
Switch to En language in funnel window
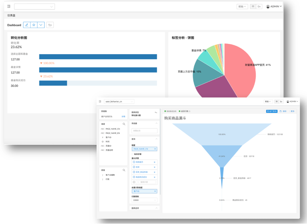coord(281,102)
